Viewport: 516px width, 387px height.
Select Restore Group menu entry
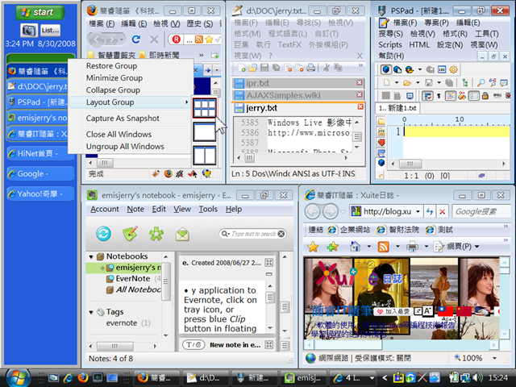click(111, 66)
